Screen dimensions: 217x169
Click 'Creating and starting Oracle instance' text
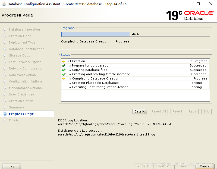click(101, 74)
